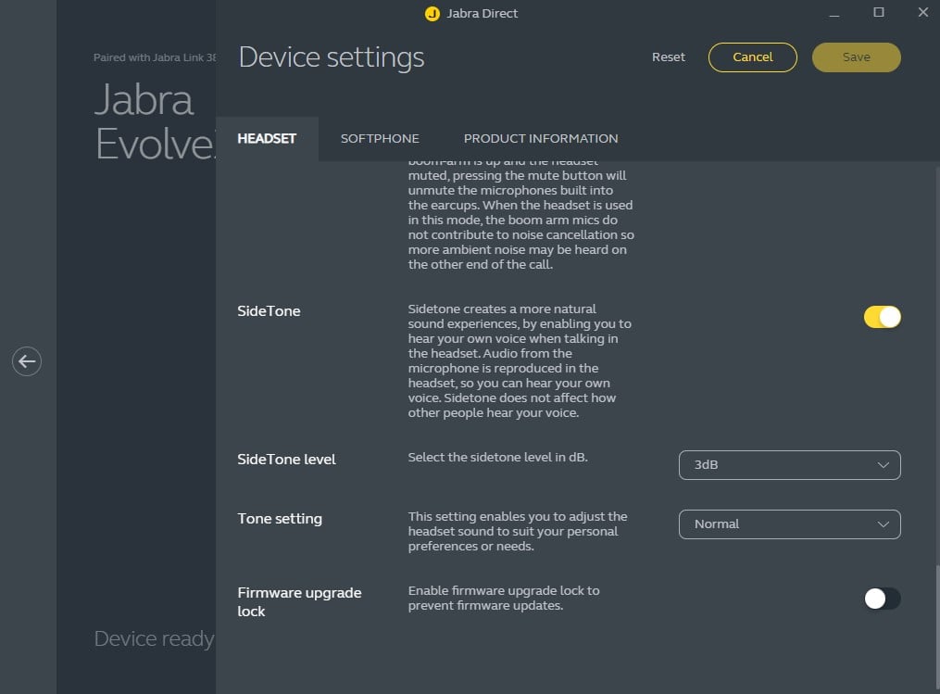Open the 3dB SideTone level dropdown
Screen dimensions: 940x694
pyautogui.click(x=788, y=465)
